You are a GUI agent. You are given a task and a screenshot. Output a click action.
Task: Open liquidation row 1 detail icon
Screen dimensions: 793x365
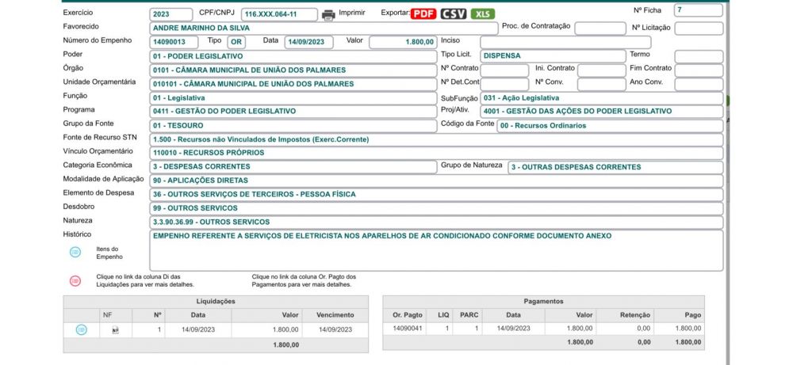click(82, 329)
